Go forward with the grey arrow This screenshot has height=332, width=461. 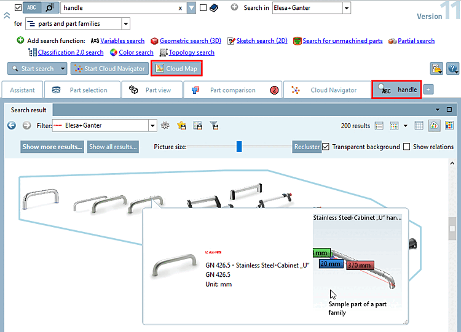point(27,126)
